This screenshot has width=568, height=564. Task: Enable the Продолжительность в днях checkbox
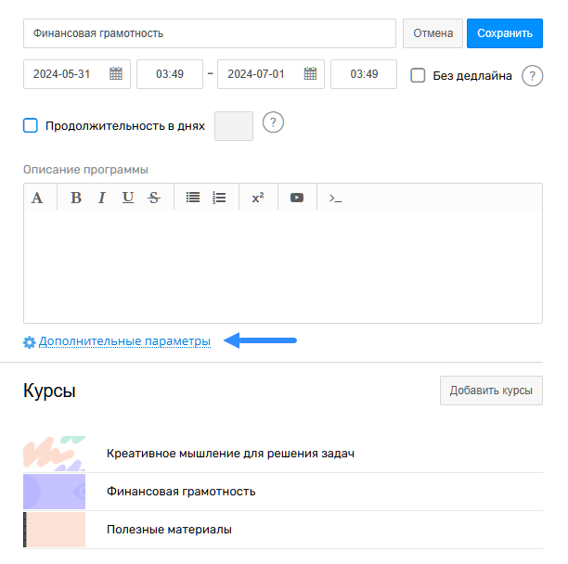click(31, 125)
